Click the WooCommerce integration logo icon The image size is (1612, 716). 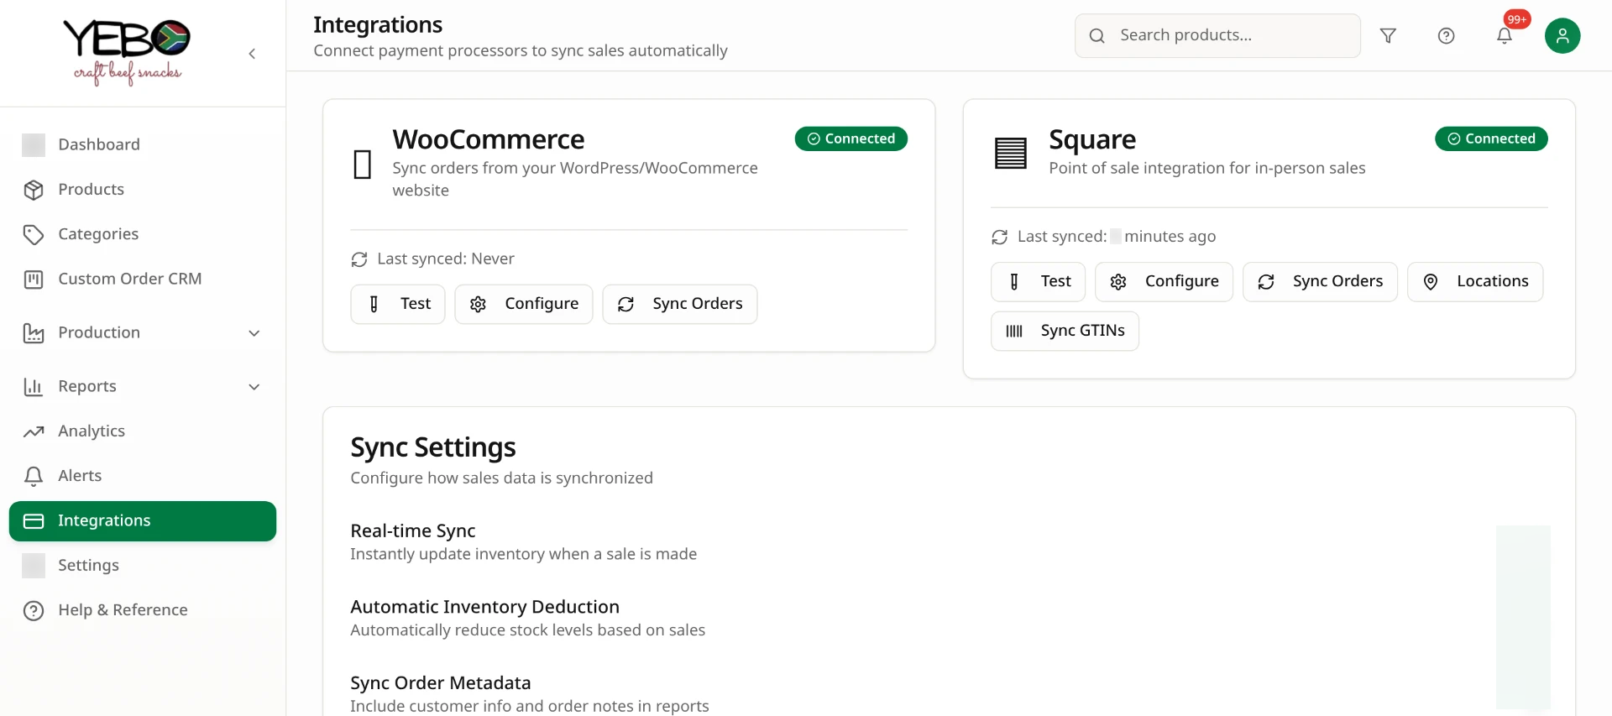363,164
